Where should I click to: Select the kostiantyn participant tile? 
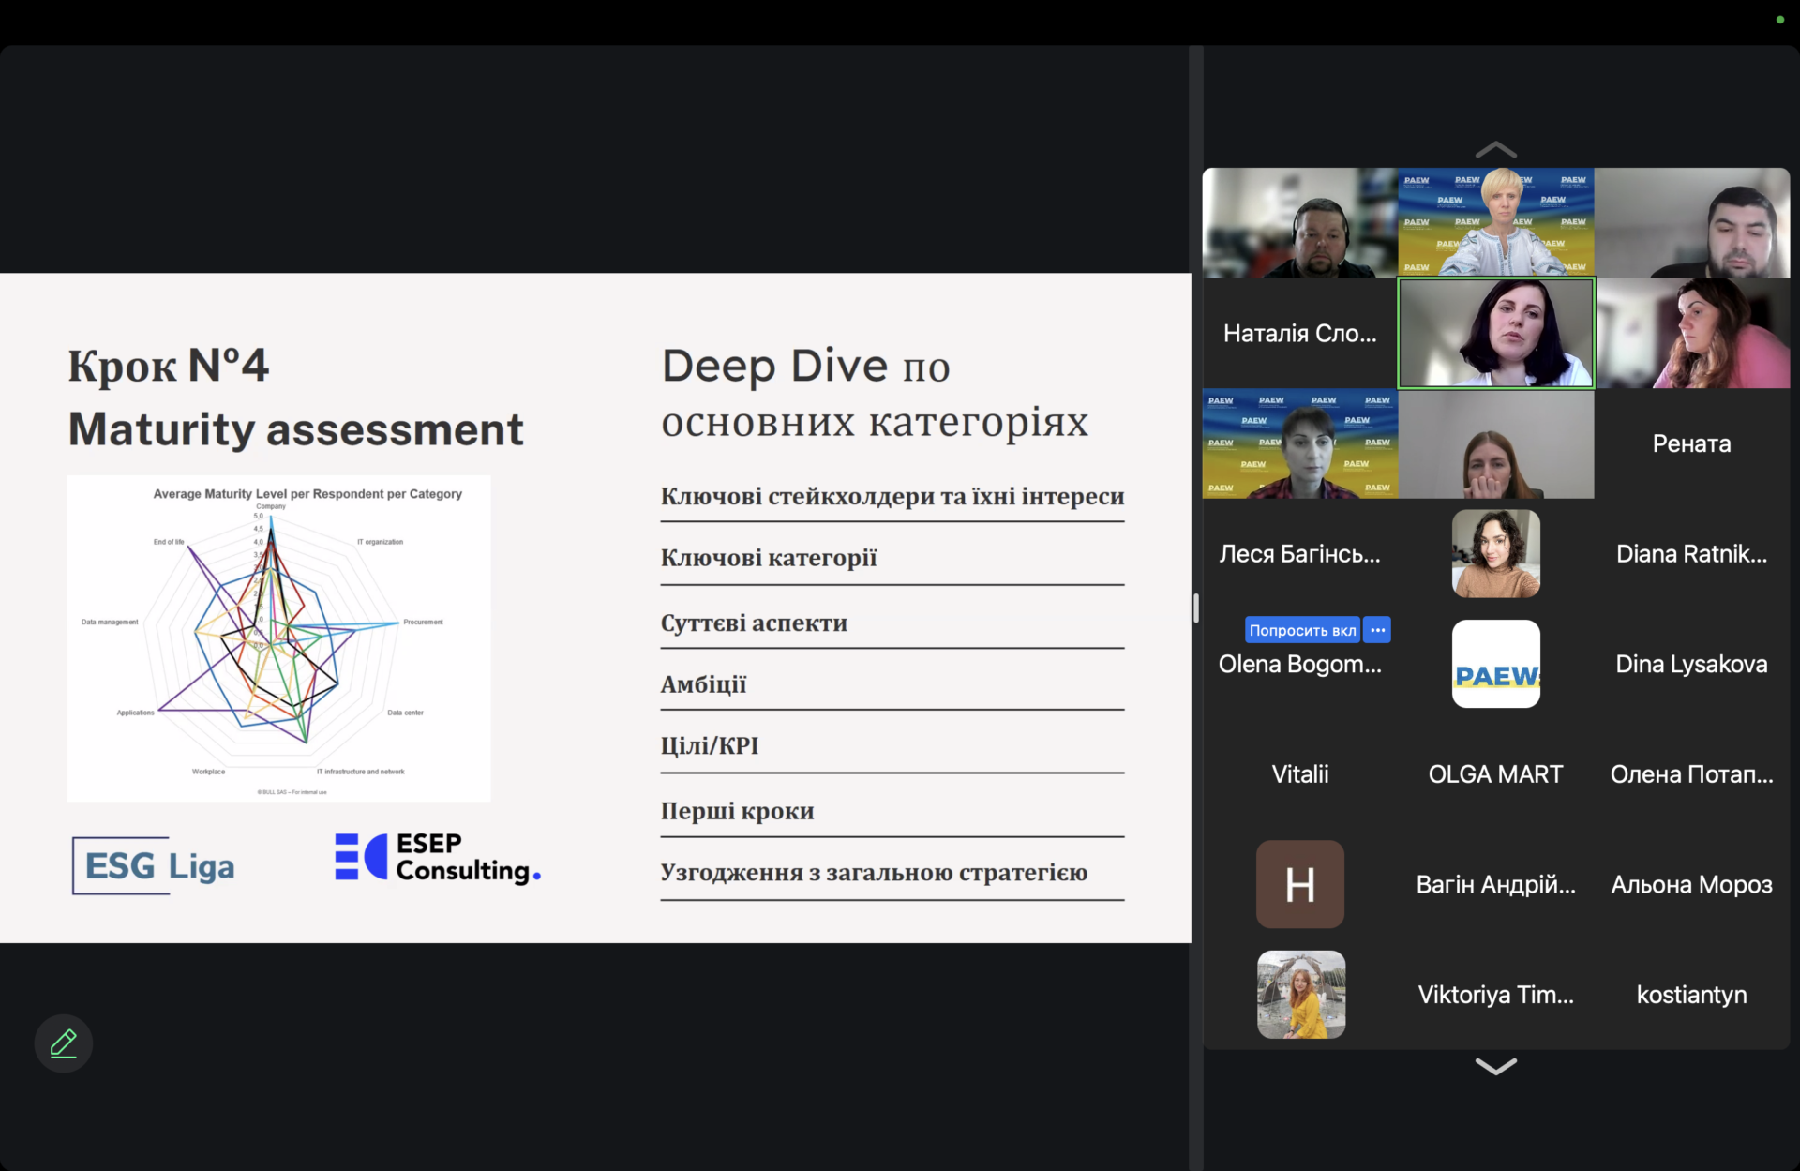coord(1691,995)
